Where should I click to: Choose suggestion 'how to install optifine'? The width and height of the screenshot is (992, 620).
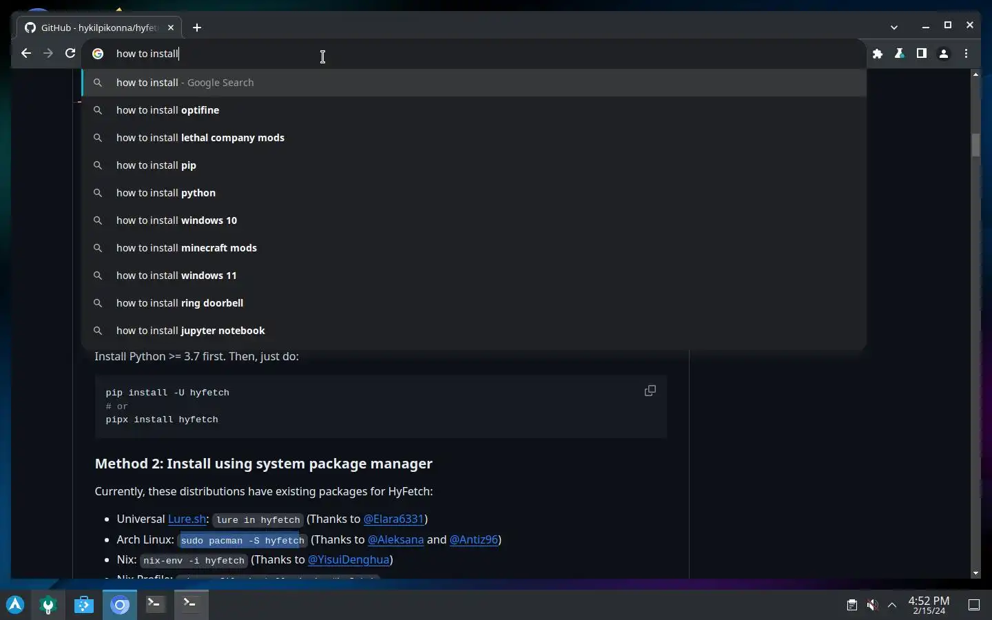click(x=474, y=110)
